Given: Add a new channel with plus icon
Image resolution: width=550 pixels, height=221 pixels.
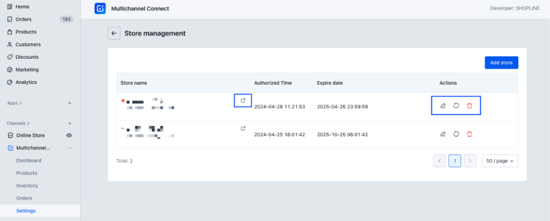Looking at the screenshot, I should click(x=70, y=123).
